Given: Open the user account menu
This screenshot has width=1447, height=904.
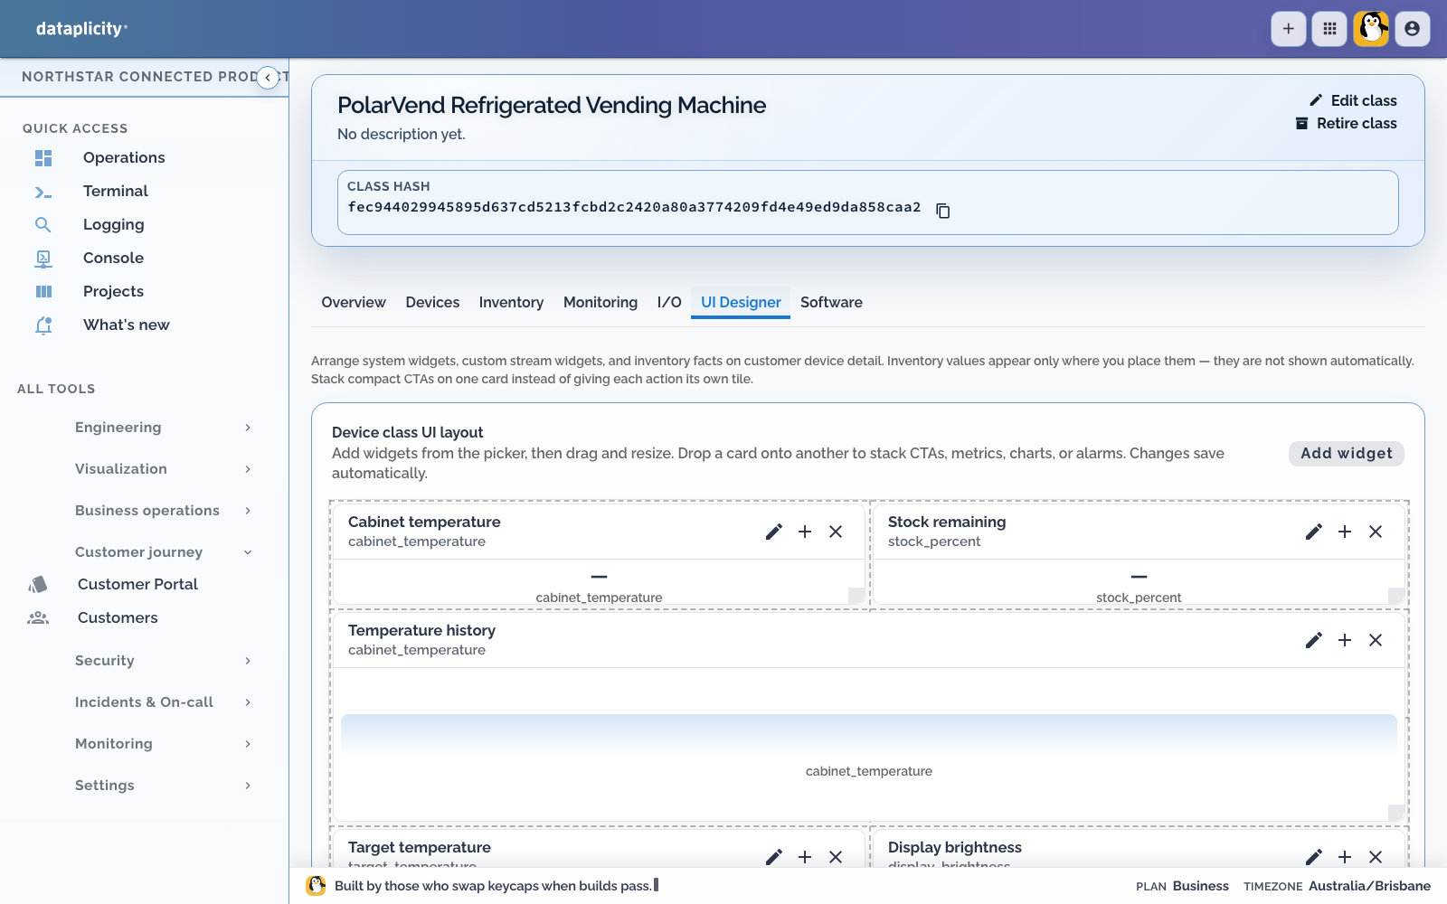Looking at the screenshot, I should pyautogui.click(x=1413, y=29).
